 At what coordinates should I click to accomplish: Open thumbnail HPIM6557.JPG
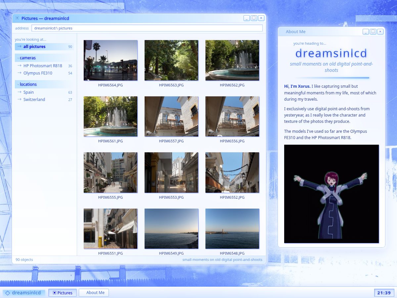pyautogui.click(x=171, y=117)
